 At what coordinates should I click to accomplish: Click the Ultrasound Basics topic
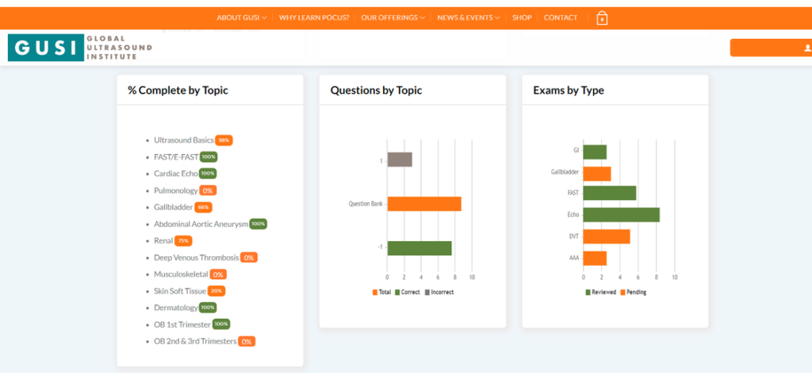[x=184, y=140]
